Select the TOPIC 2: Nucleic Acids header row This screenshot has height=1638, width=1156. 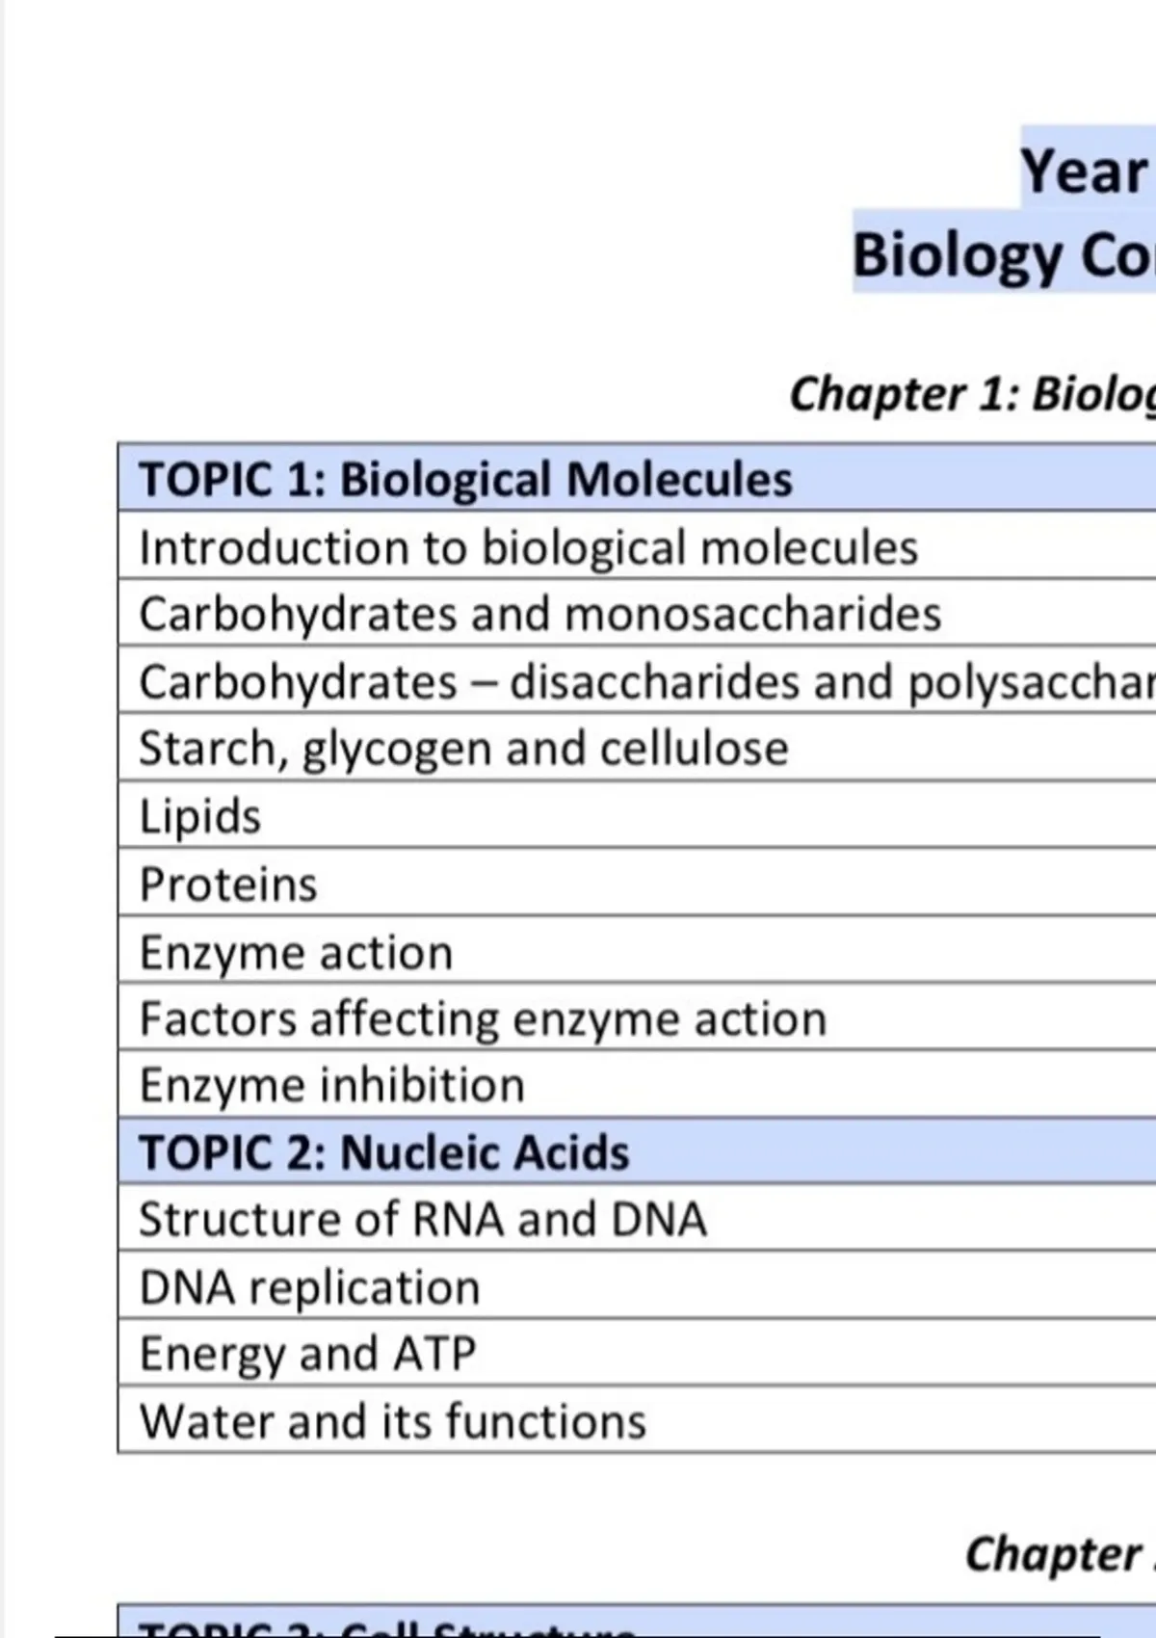383,1152
